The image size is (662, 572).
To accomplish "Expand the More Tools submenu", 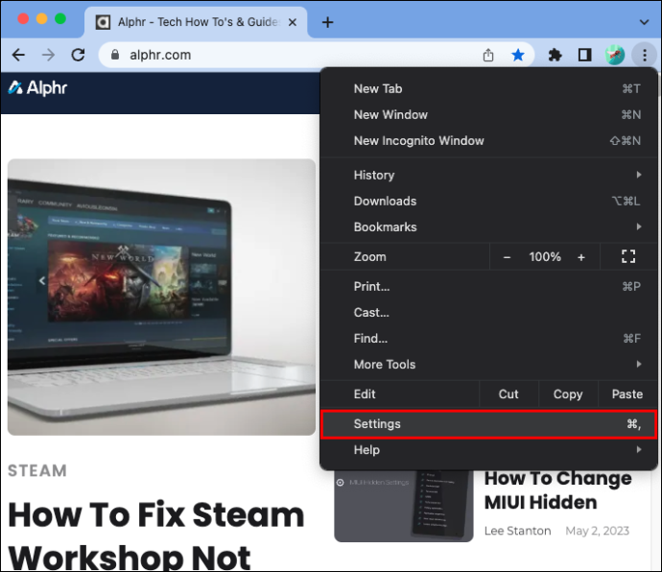I will [x=488, y=365].
